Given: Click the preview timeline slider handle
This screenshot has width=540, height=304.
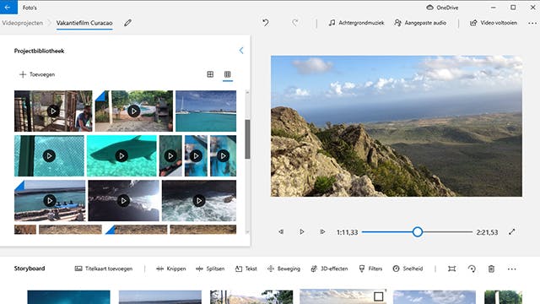Looking at the screenshot, I should coord(418,232).
